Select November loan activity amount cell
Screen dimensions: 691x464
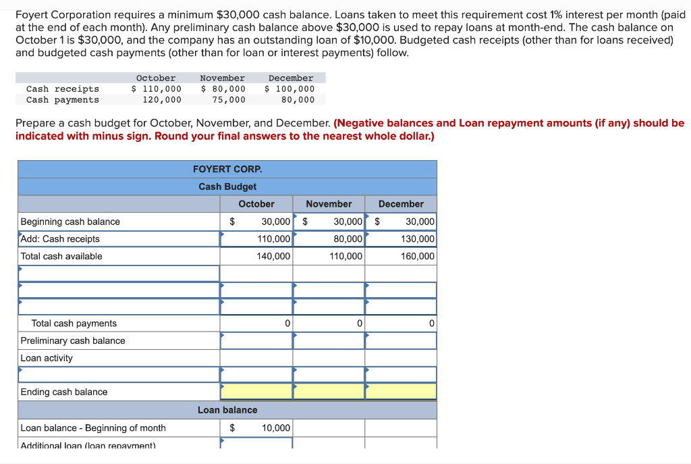[x=329, y=374]
